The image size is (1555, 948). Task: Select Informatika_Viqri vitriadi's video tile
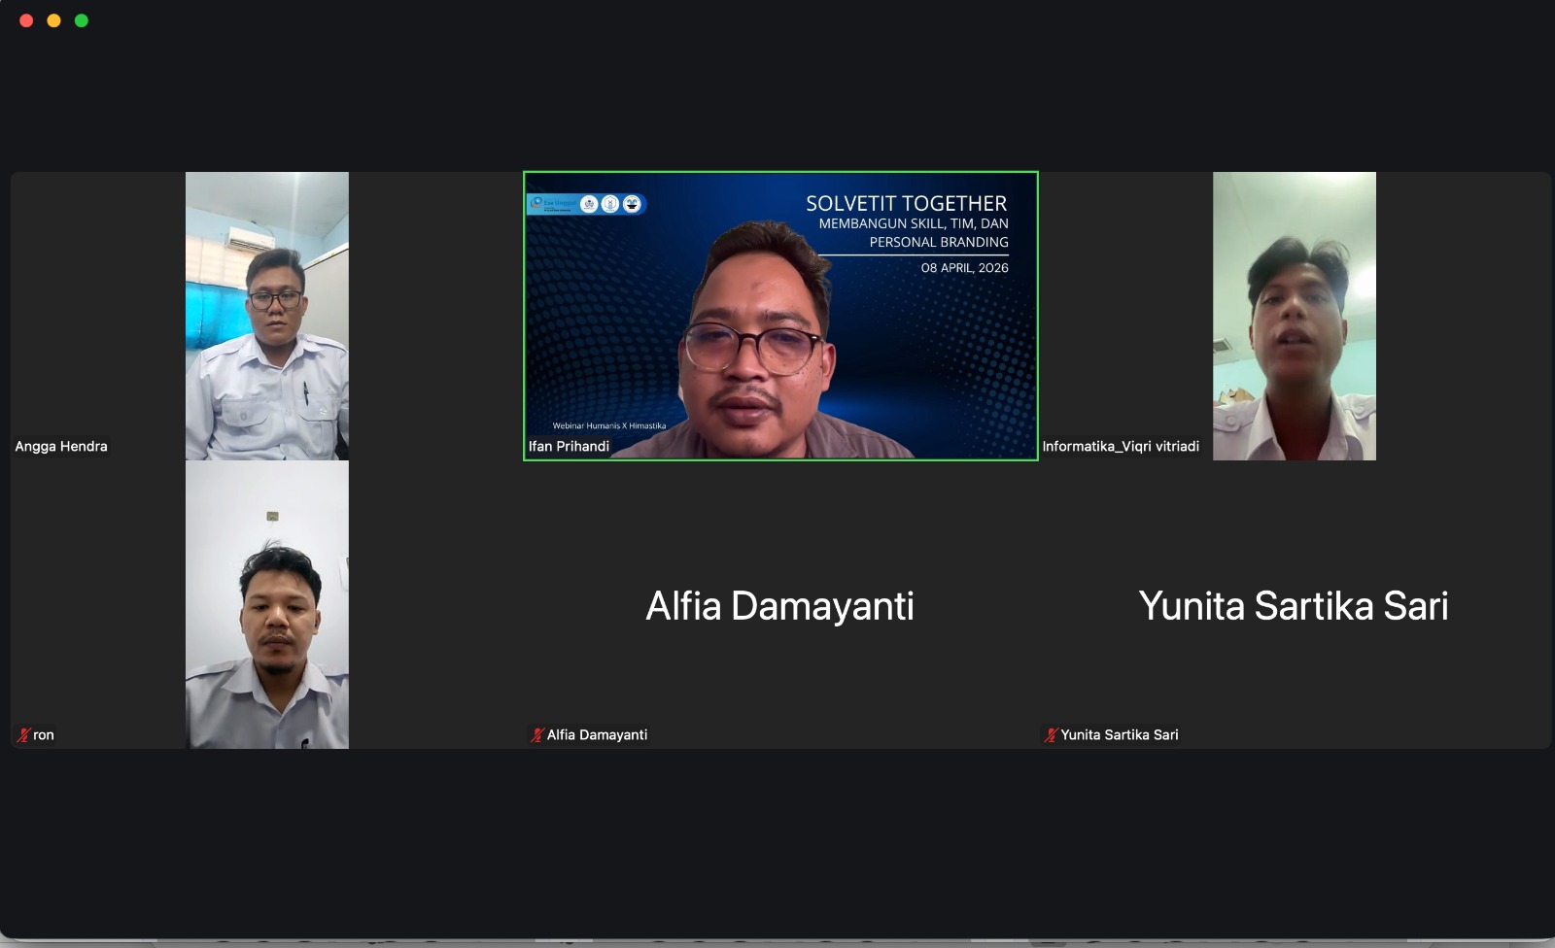(x=1294, y=316)
